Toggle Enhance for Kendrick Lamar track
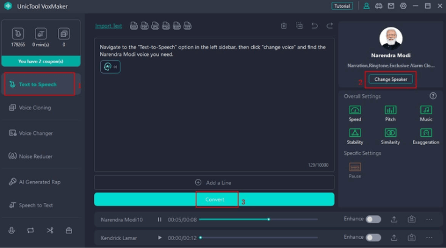The width and height of the screenshot is (446, 248). pos(373,238)
